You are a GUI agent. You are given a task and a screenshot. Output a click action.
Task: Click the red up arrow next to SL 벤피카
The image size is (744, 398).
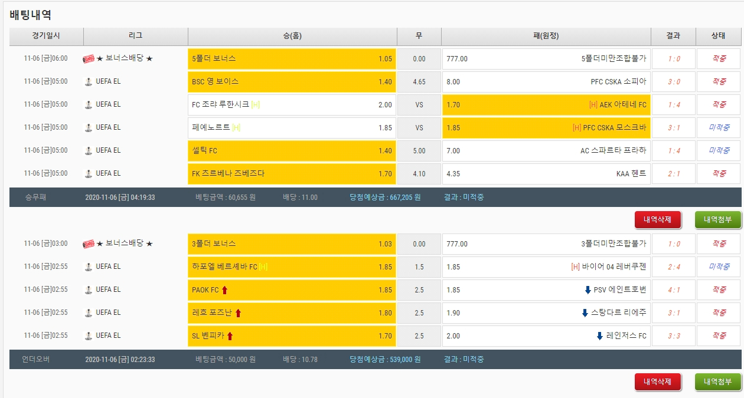[x=230, y=335]
